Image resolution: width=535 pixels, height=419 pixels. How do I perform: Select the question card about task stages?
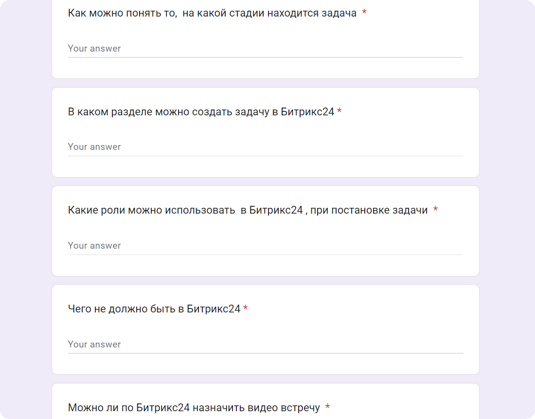(266, 39)
